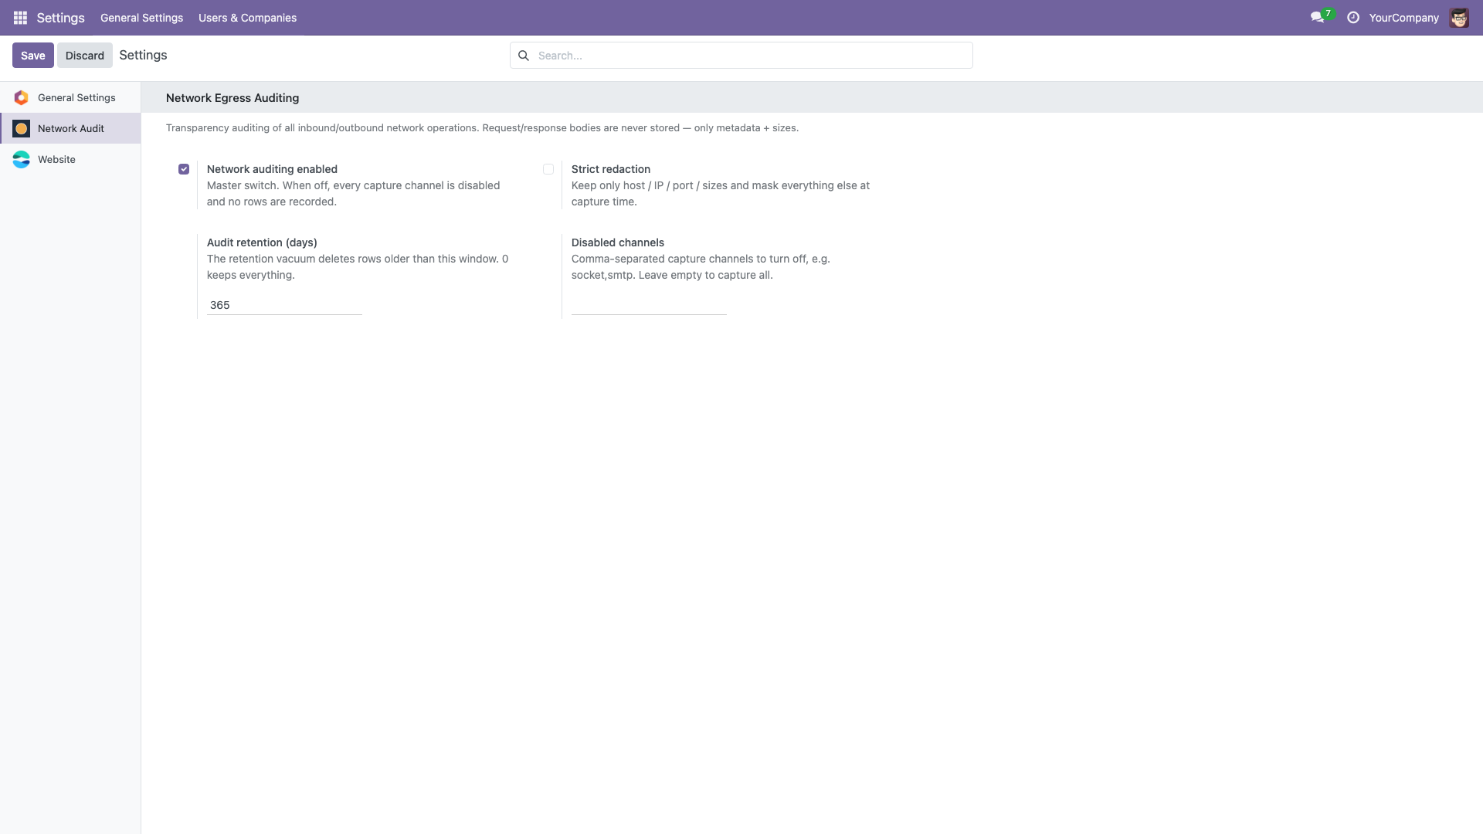Screen dimensions: 1483x834
Task: Click the Settings app title
Action: pyautogui.click(x=60, y=18)
